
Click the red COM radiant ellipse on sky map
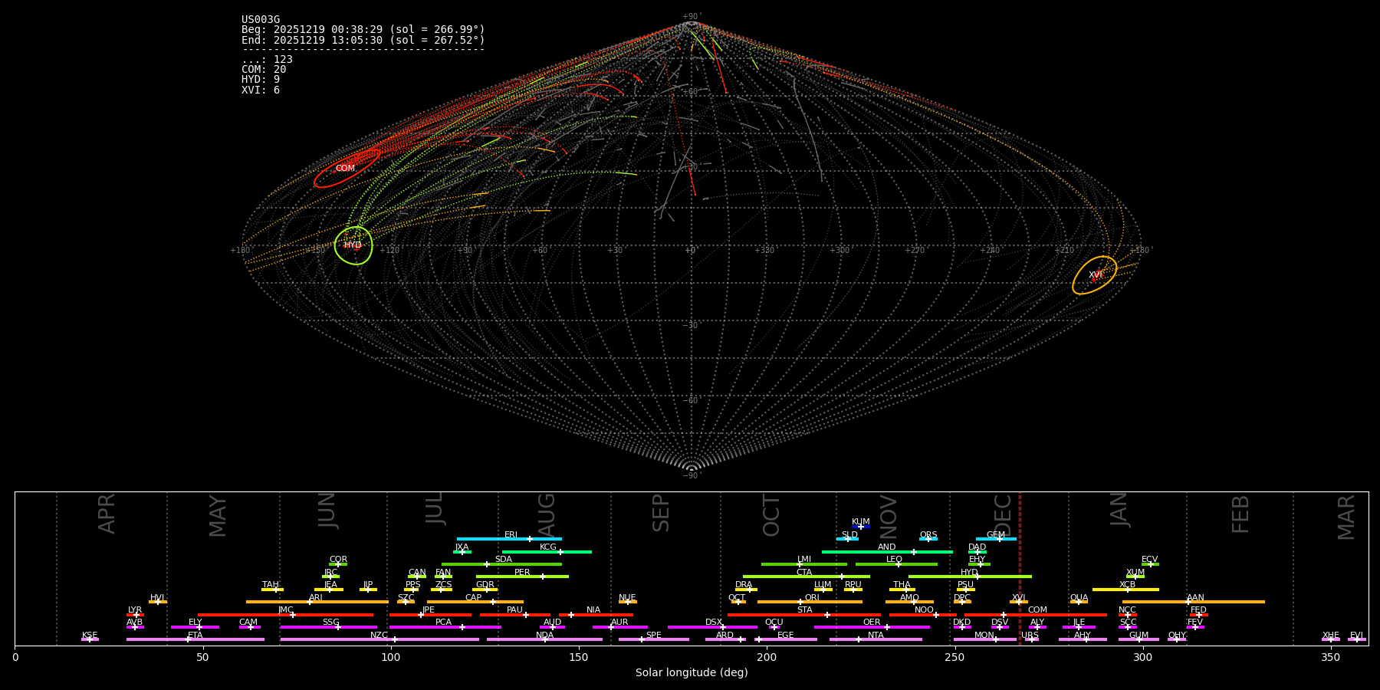click(346, 169)
